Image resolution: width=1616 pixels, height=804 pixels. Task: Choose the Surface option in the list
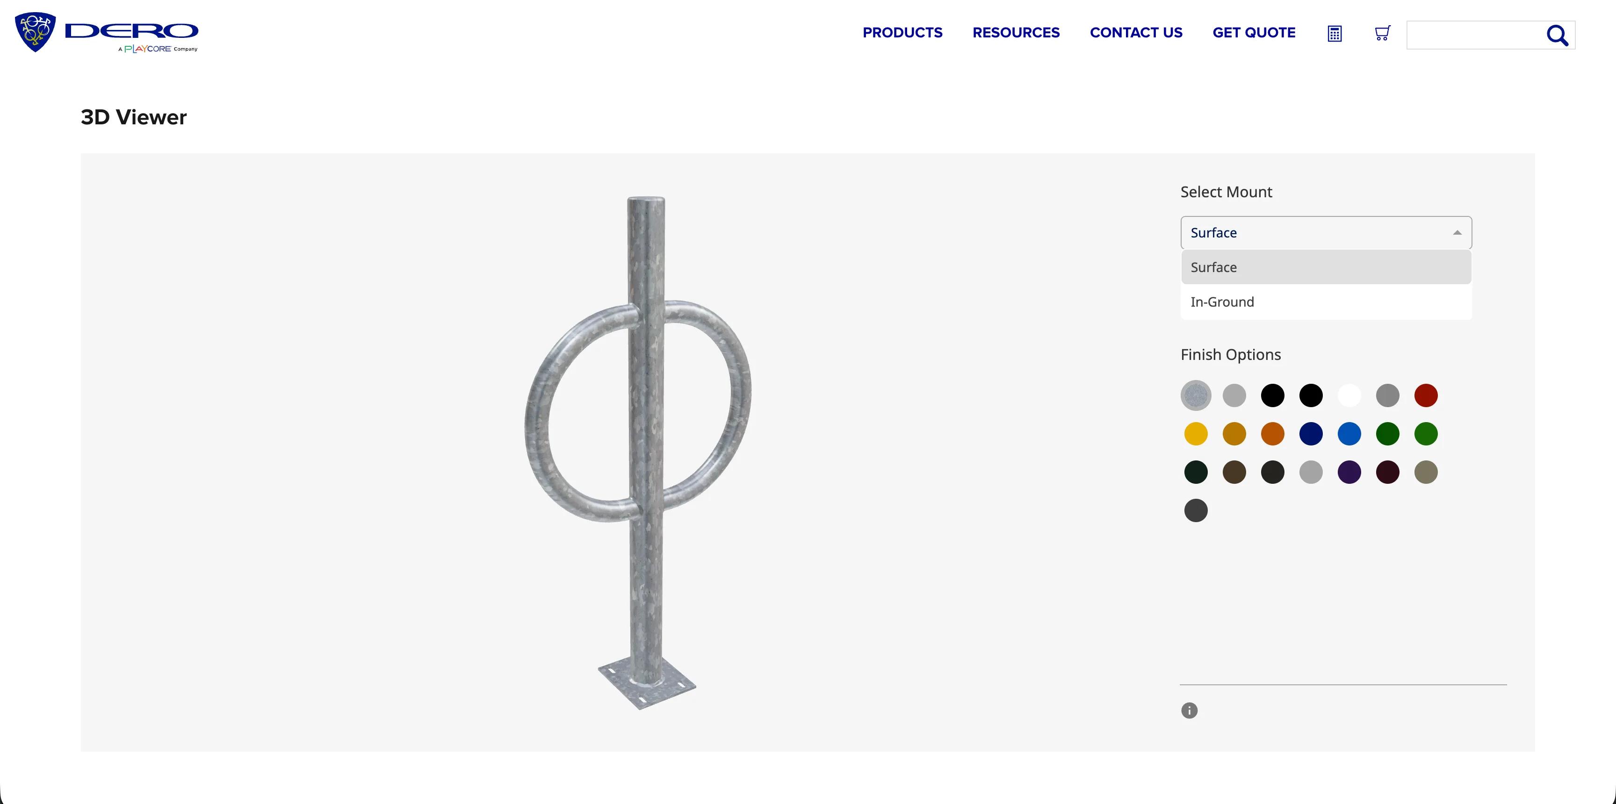click(x=1326, y=267)
